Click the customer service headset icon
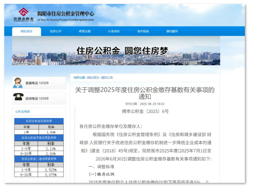 pyautogui.click(x=18, y=83)
